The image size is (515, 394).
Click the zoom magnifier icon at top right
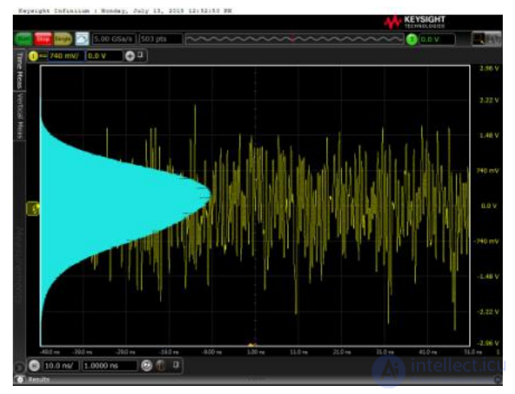(478, 39)
